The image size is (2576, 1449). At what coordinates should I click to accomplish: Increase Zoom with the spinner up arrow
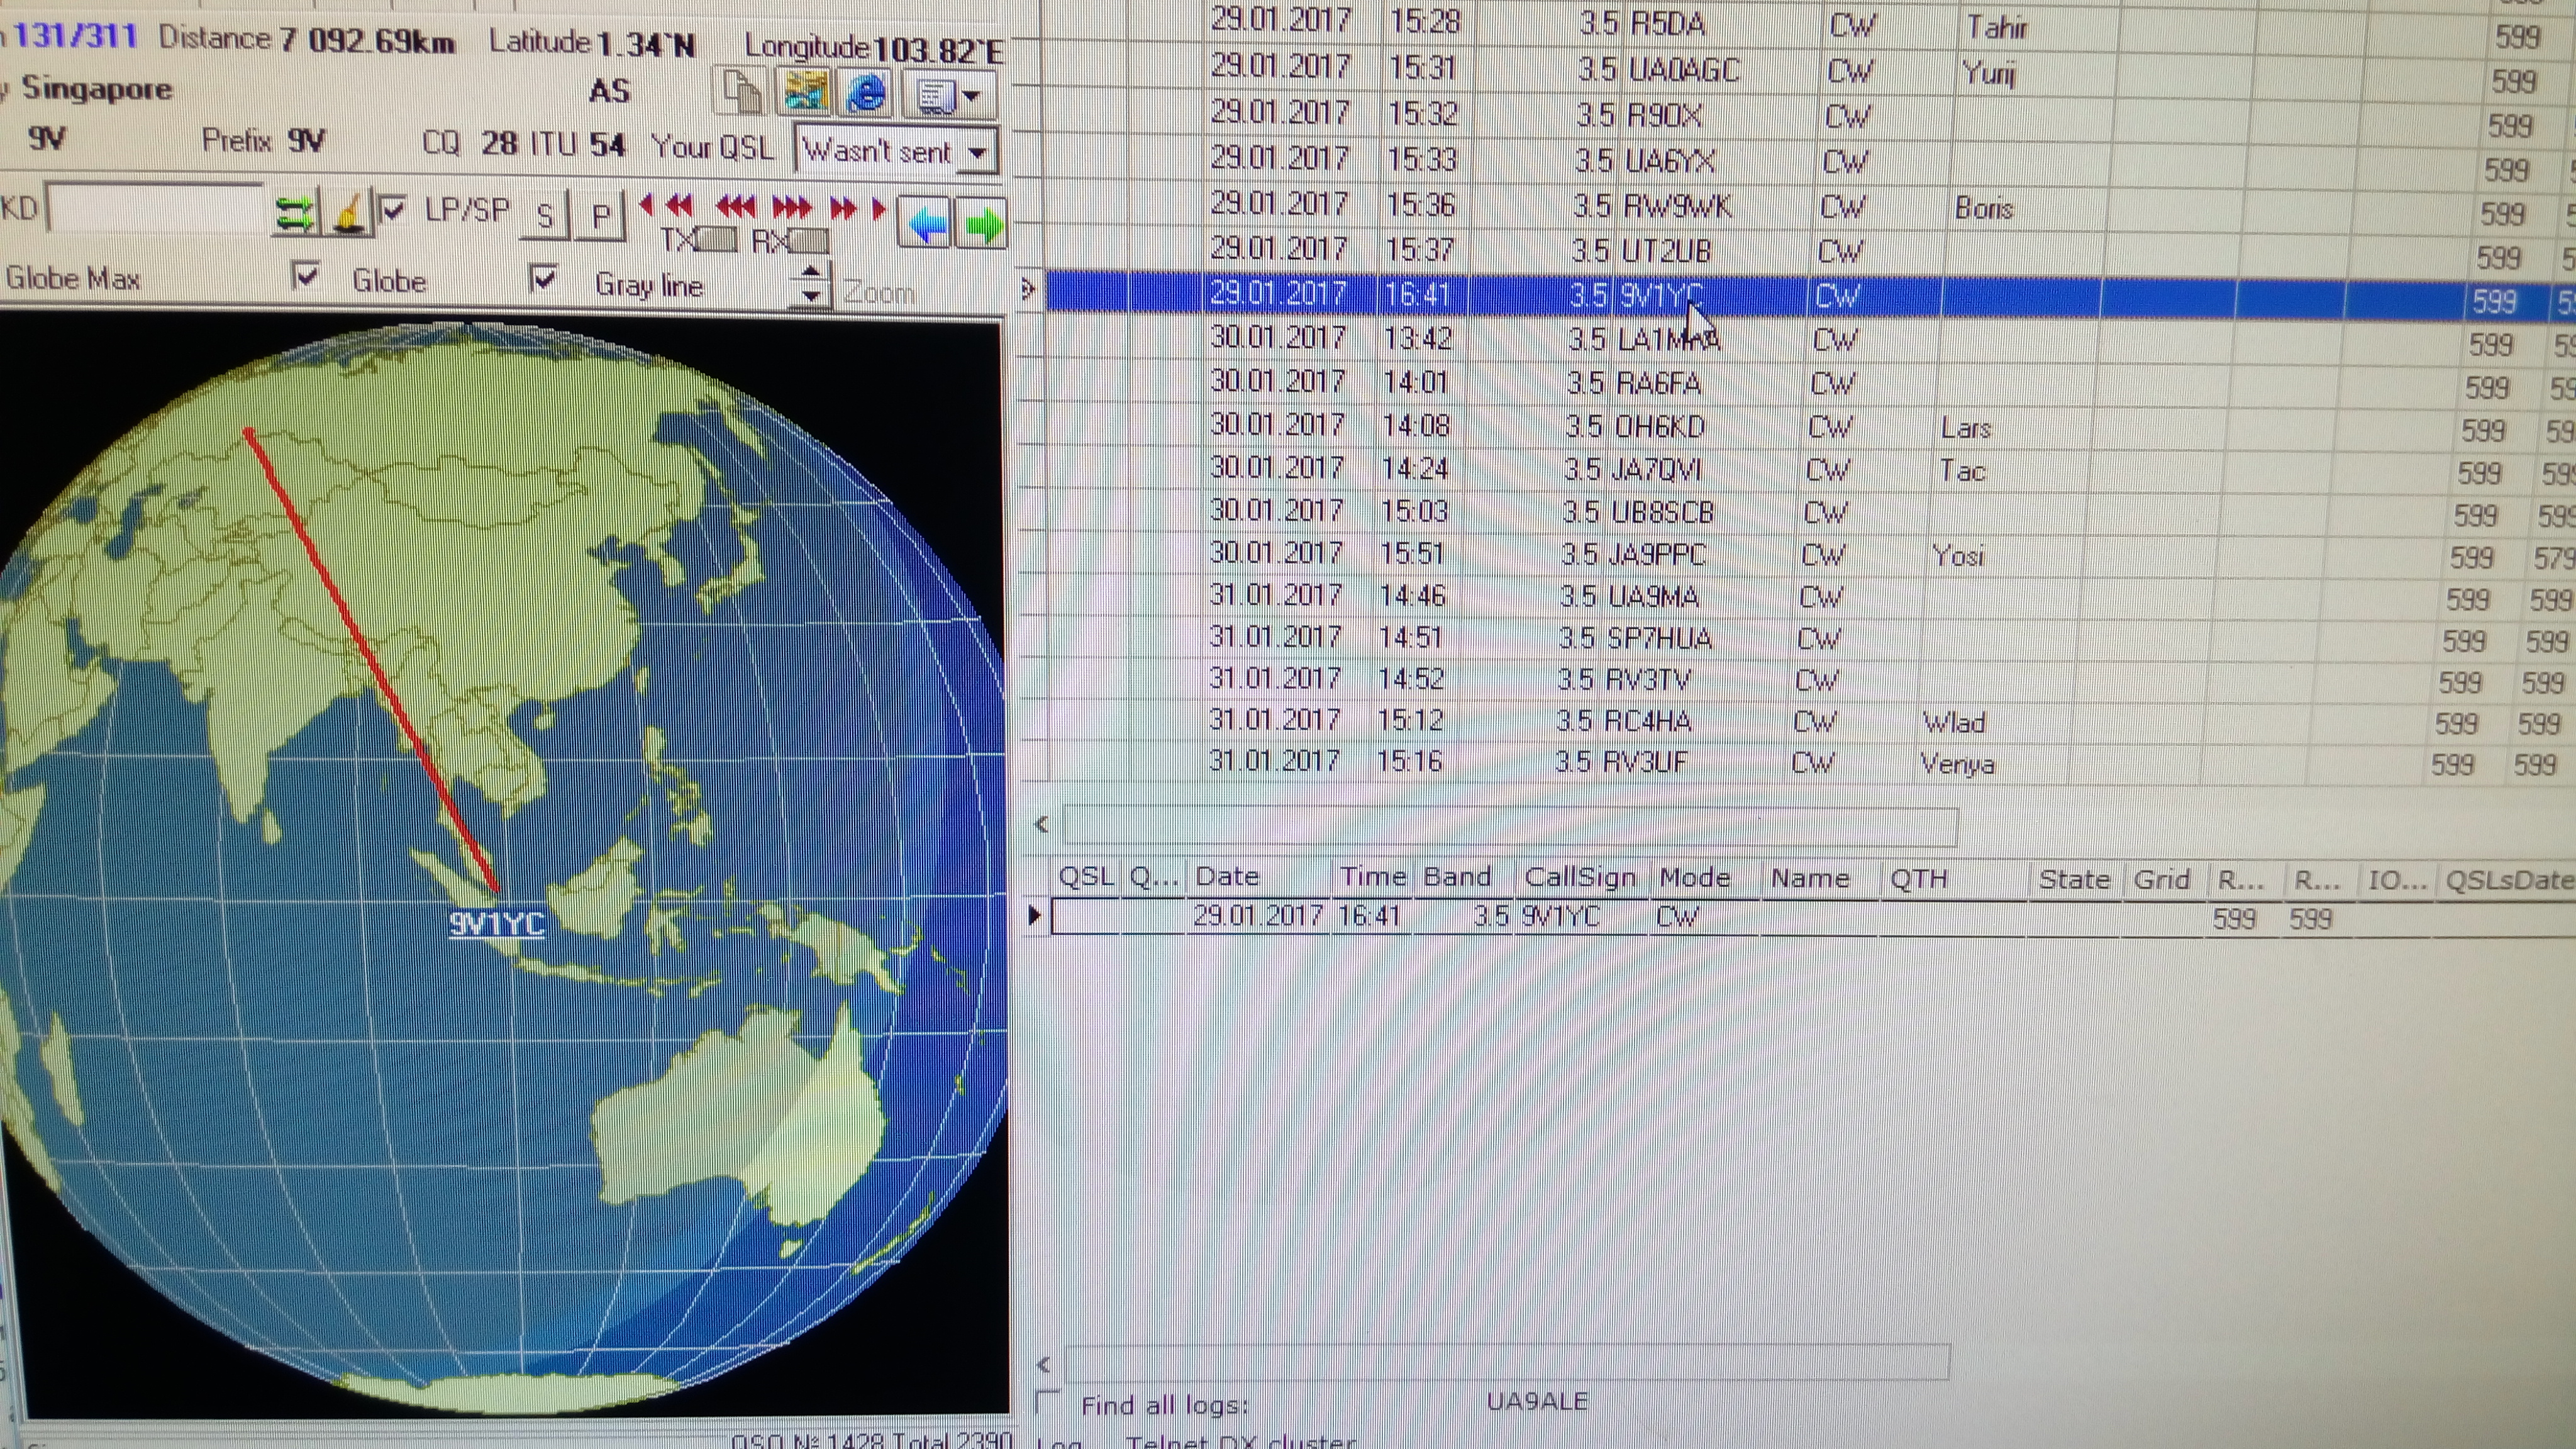coord(811,271)
